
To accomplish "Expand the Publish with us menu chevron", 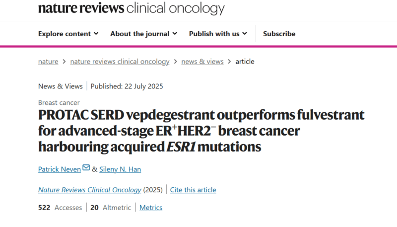I will (x=245, y=33).
